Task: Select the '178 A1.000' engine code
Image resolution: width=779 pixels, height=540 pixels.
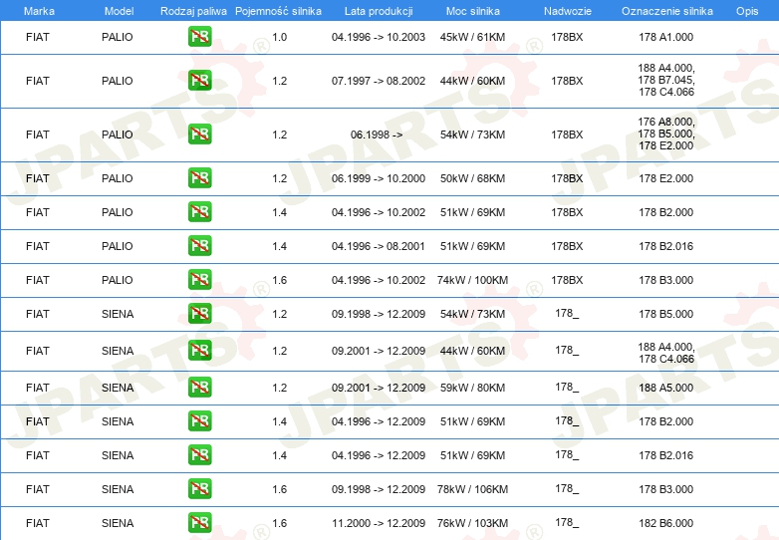Action: (666, 37)
